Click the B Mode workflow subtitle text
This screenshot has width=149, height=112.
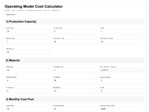click(x=32, y=11)
